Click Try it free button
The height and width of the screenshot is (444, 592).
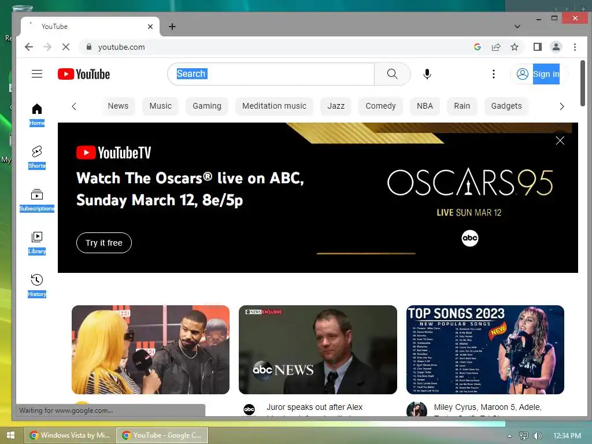(104, 243)
